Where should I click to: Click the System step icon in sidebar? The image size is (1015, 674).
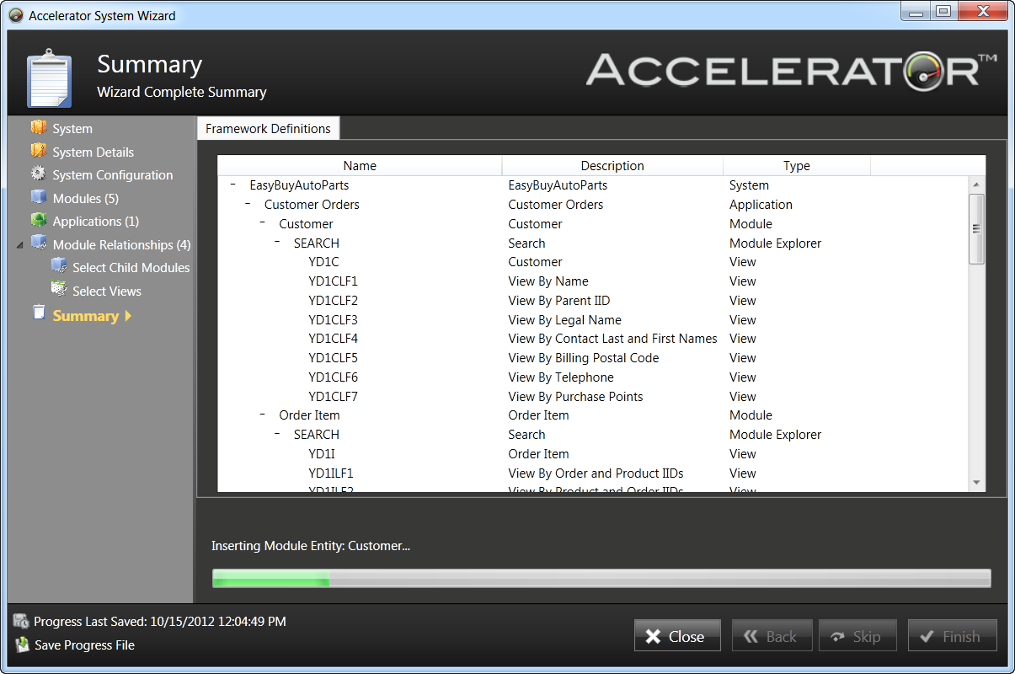click(39, 128)
